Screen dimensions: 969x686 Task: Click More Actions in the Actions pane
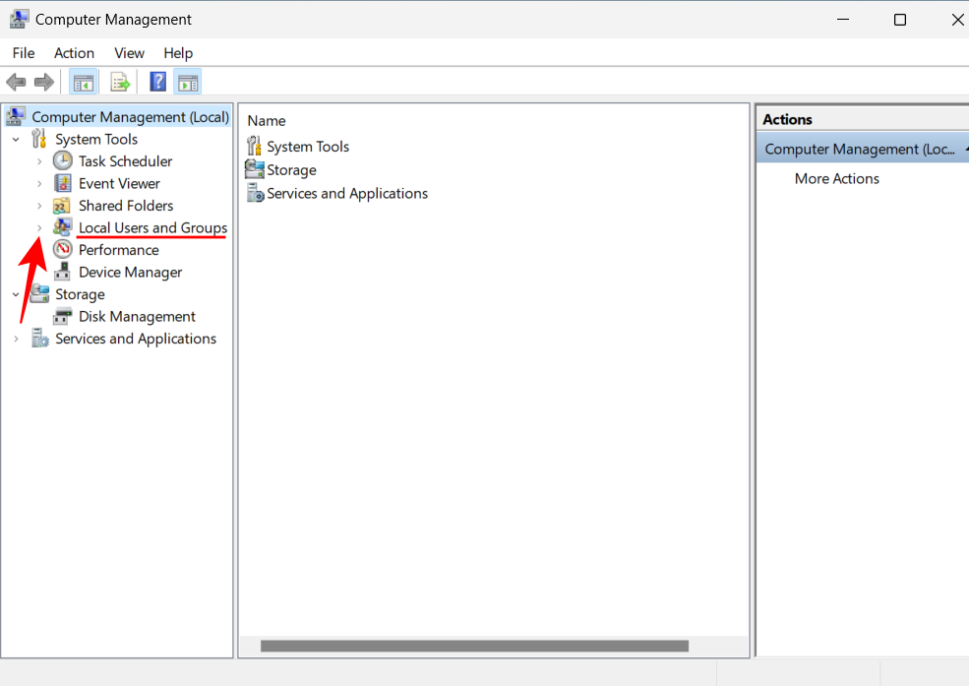click(x=837, y=178)
